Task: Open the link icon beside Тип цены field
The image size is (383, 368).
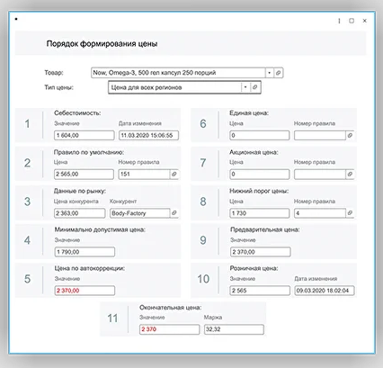Action: pyautogui.click(x=254, y=87)
